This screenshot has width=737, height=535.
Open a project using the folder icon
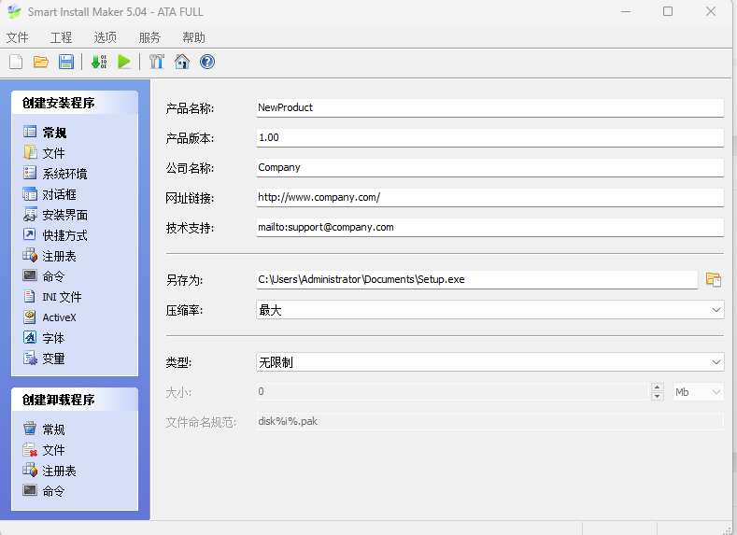[x=41, y=63]
